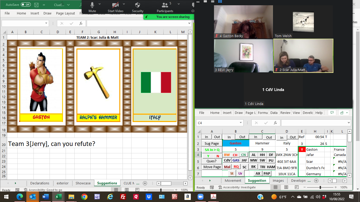Open Windows Start menu
360x202 pixels.
pyautogui.click(x=6, y=196)
